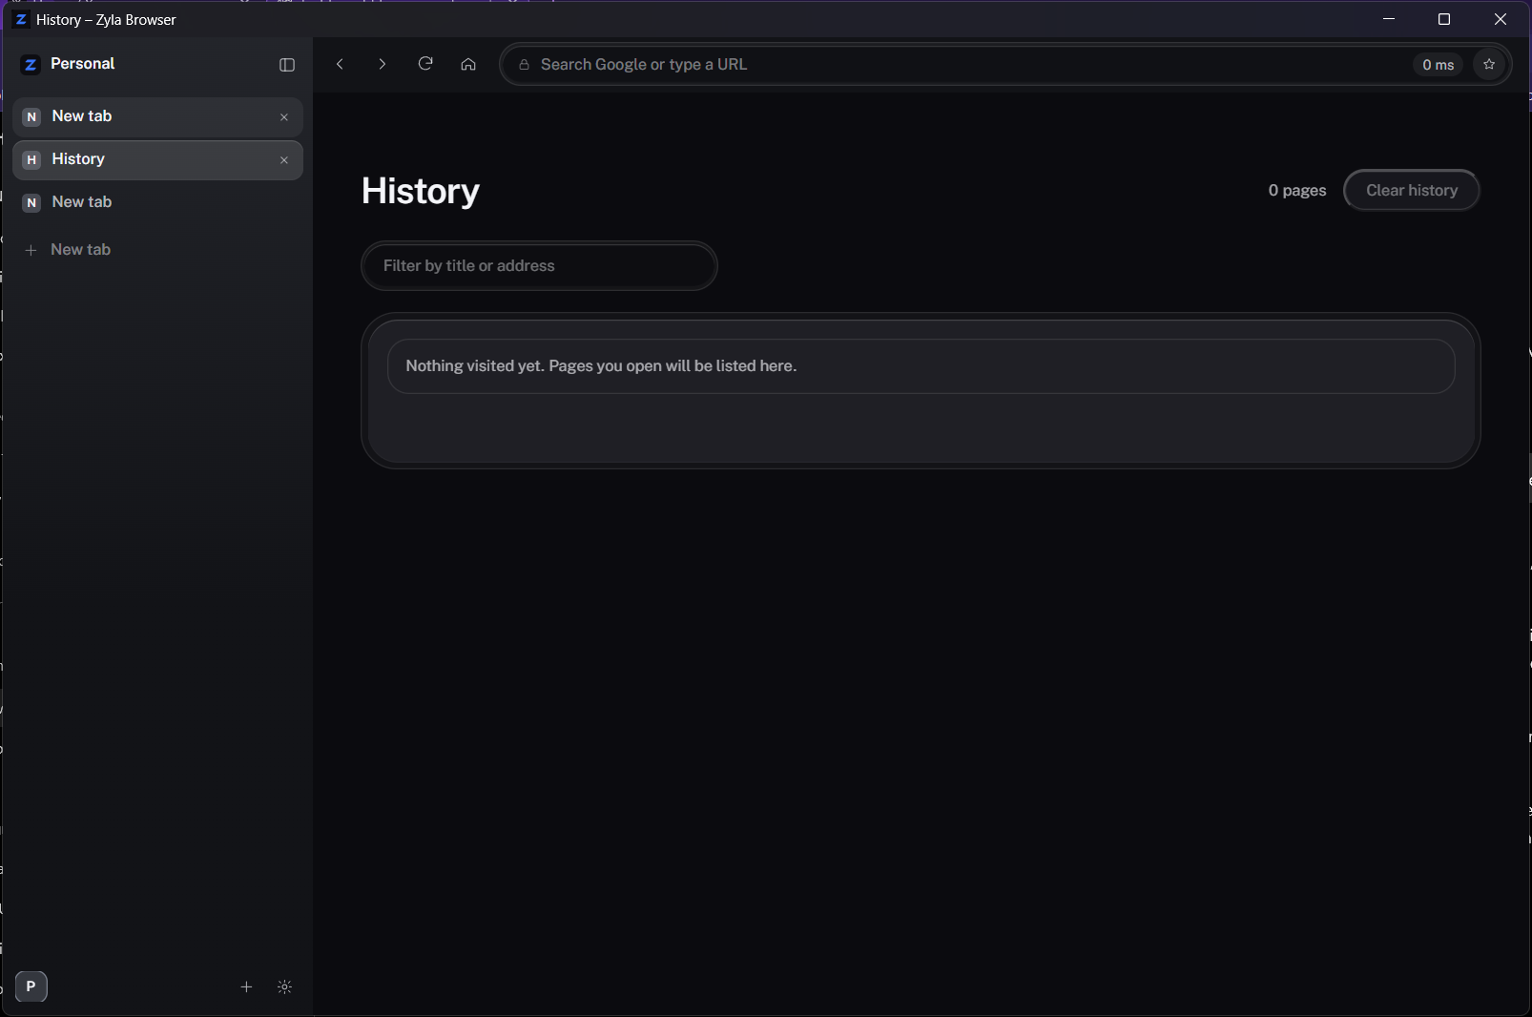Add a new space with plus icon
This screenshot has height=1017, width=1532.
246,986
